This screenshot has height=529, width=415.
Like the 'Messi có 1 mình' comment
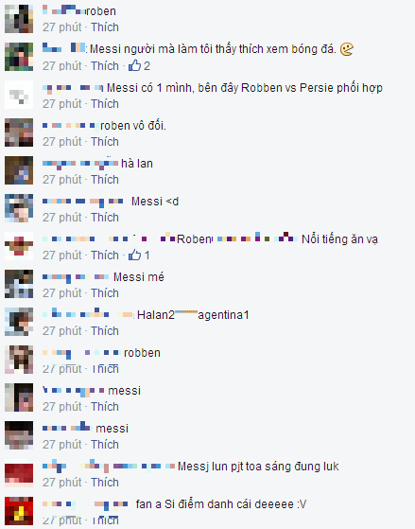pyautogui.click(x=105, y=103)
